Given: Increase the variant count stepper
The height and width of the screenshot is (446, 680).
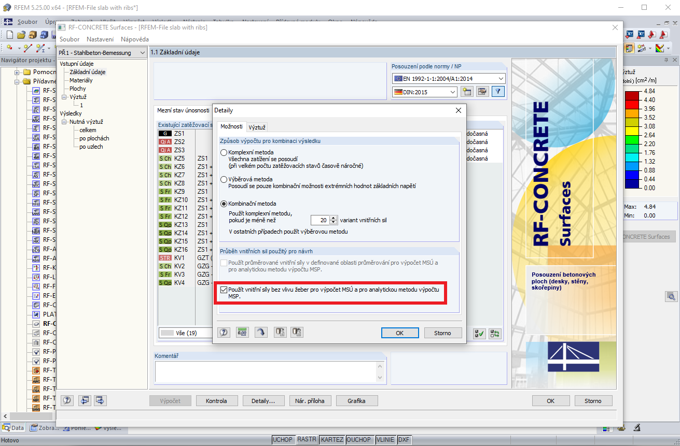Looking at the screenshot, I should (334, 218).
